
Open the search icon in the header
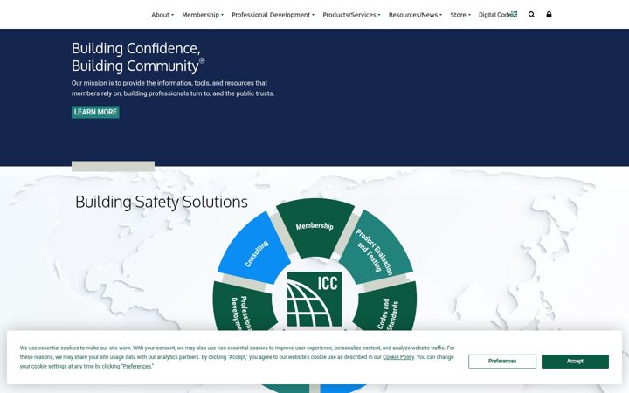tap(531, 15)
